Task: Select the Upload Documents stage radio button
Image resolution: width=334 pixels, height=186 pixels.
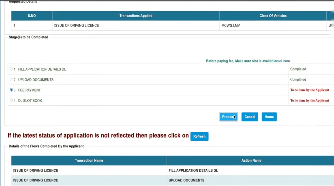Action: click(11, 79)
